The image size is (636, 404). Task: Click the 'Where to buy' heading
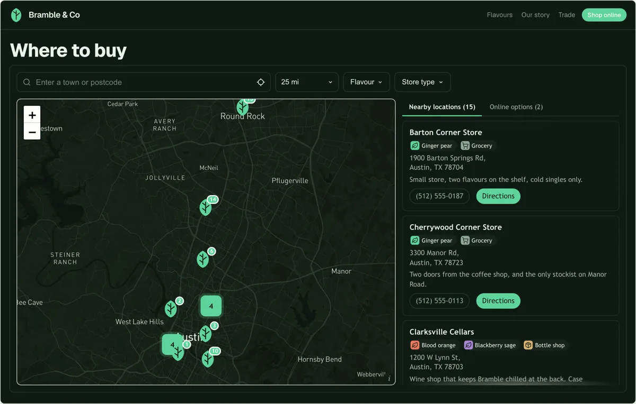pos(68,50)
